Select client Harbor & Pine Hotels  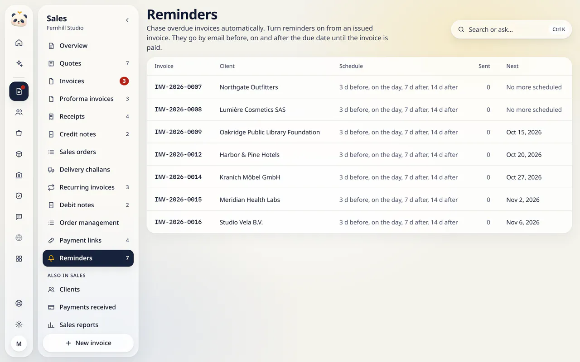(250, 155)
